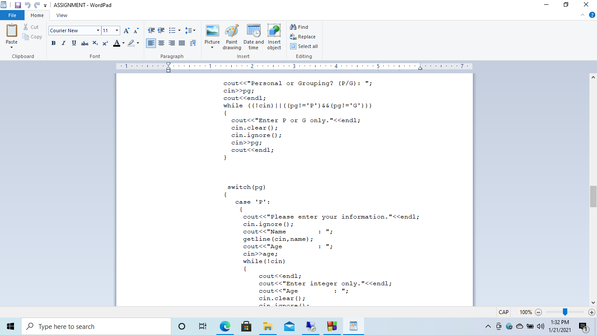
Task: Copy the selected text
Action: pos(33,37)
